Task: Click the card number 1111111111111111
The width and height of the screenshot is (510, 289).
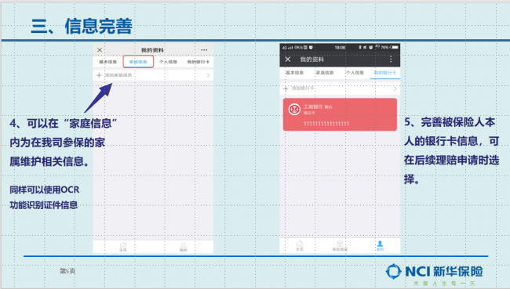Action: click(x=326, y=124)
